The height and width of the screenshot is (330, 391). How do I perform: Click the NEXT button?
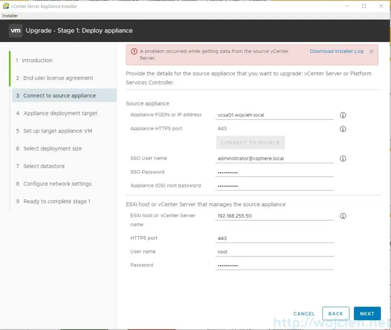(367, 313)
